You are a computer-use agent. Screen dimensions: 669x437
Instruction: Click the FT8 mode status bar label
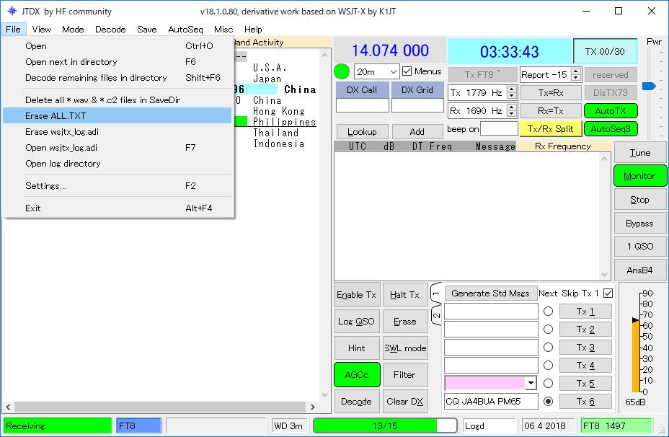coord(138,426)
